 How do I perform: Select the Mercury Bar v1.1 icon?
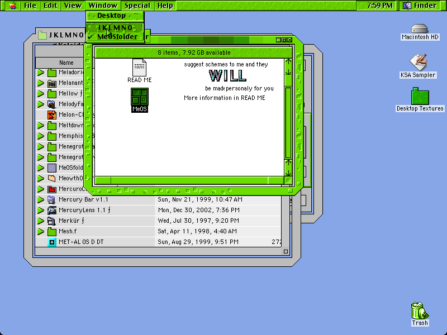[52, 200]
